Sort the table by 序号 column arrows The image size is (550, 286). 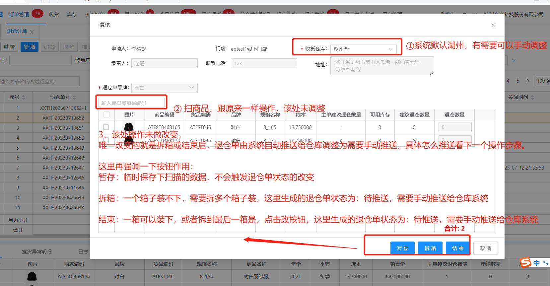tap(24, 98)
